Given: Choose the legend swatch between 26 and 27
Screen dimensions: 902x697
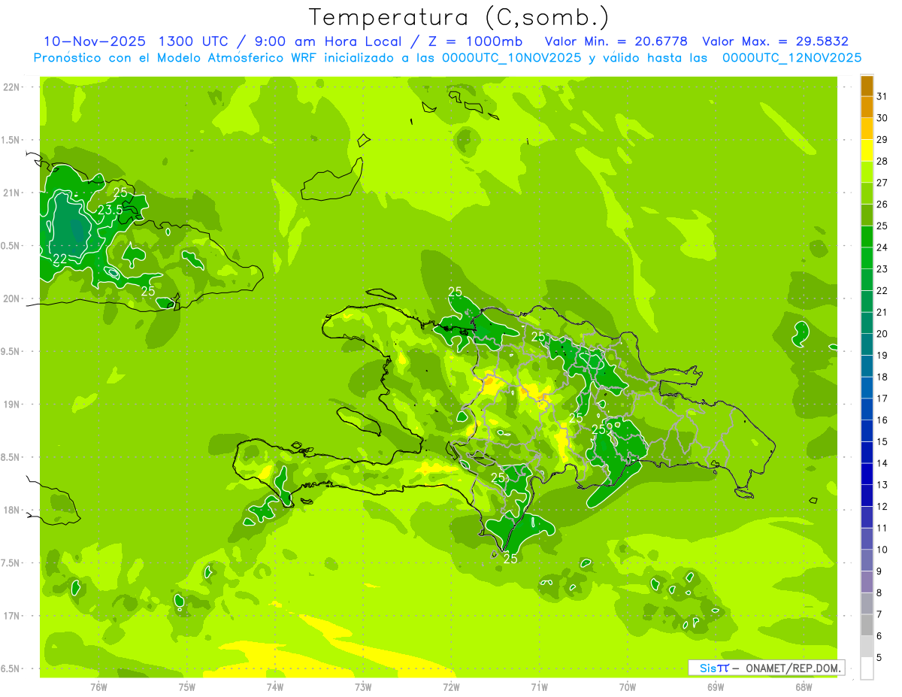Looking at the screenshot, I should (x=867, y=193).
